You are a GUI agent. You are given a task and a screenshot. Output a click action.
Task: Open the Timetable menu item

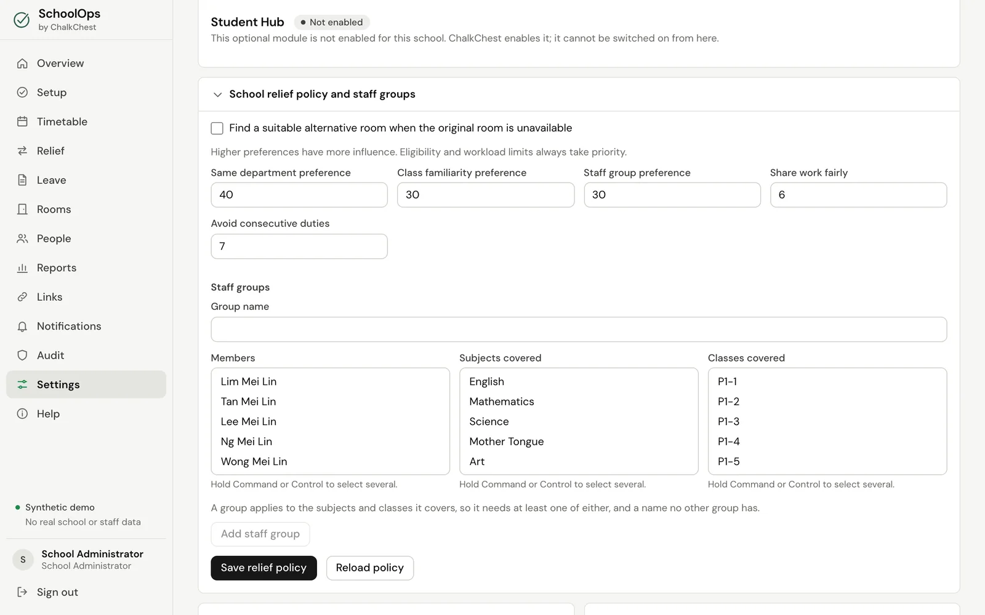(x=86, y=122)
